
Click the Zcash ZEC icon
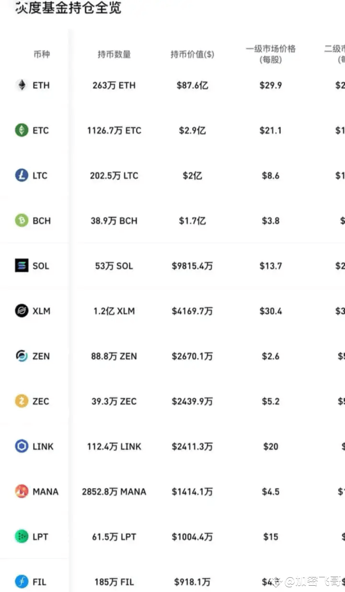(x=22, y=401)
